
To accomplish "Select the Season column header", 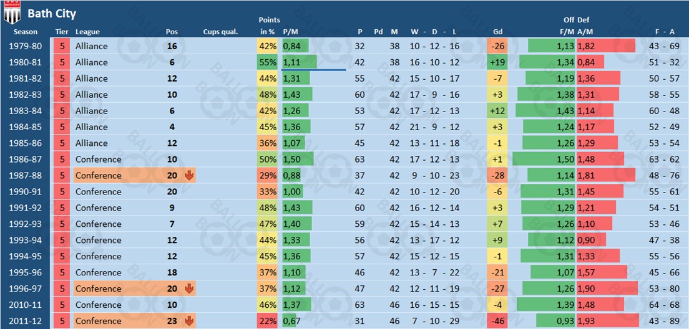I will pyautogui.click(x=26, y=32).
